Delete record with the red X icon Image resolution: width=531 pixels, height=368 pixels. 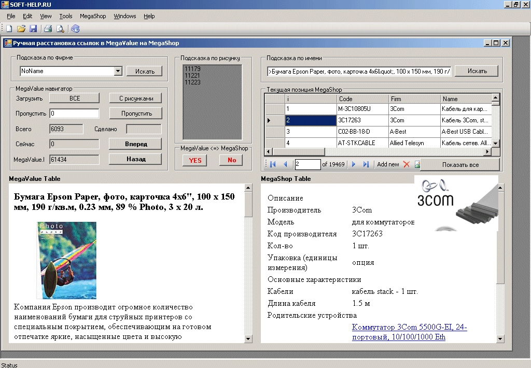tap(407, 164)
